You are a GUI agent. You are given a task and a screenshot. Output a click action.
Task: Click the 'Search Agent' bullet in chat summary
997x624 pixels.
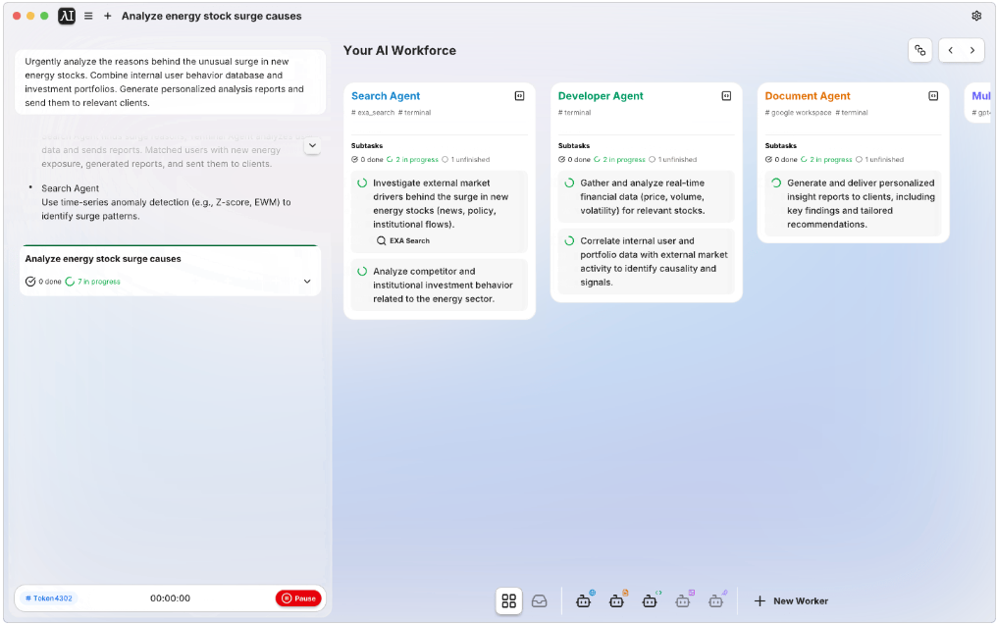click(70, 188)
